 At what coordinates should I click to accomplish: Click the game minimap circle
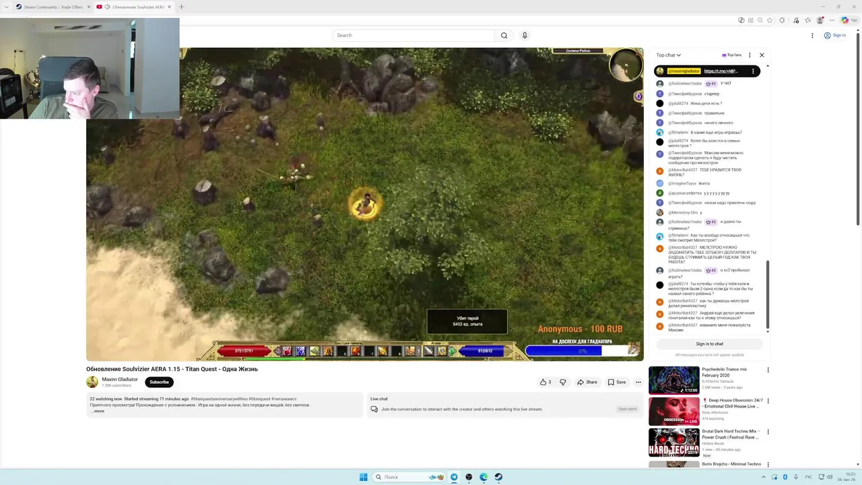click(626, 65)
